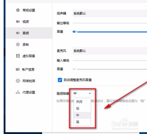Show the 帐户信息 page
Image resolution: width=147 pixels, height=134 pixels.
[29, 69]
